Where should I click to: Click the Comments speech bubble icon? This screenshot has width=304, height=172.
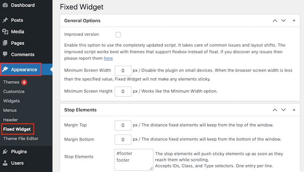coord(5,54)
